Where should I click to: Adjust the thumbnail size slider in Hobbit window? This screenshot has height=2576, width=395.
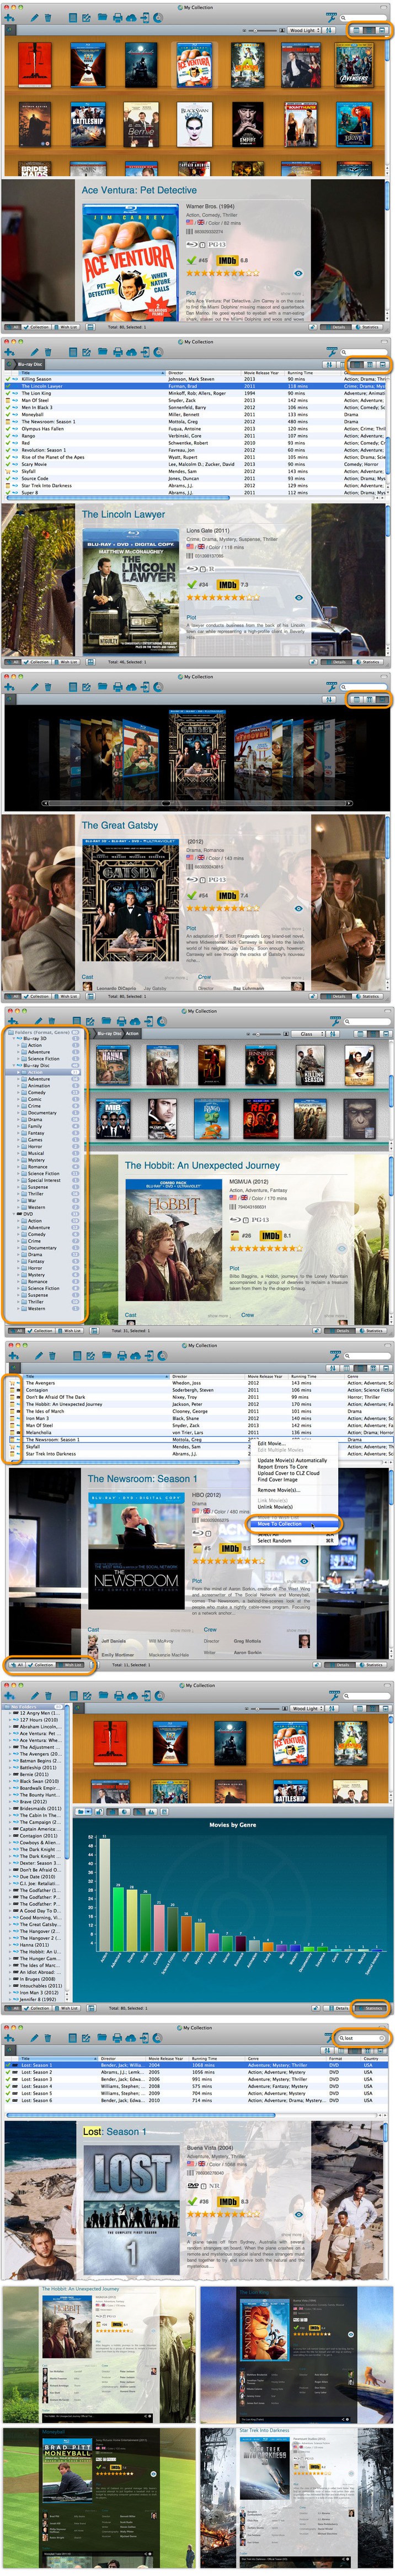[x=265, y=1034]
